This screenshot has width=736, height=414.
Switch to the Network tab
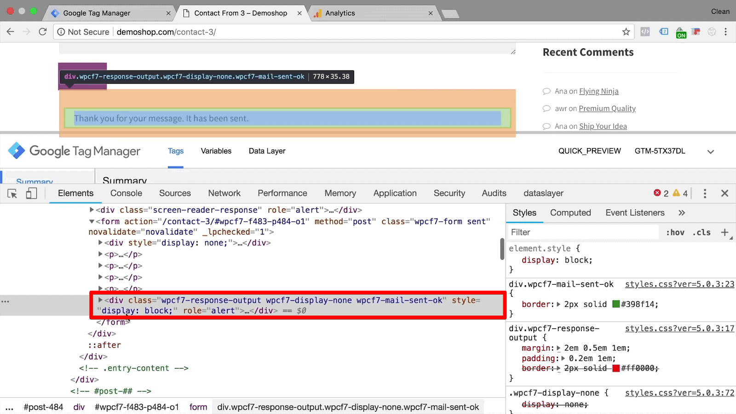pos(224,193)
